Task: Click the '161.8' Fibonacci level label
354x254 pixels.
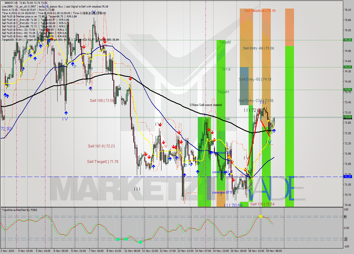Action: click(226, 69)
